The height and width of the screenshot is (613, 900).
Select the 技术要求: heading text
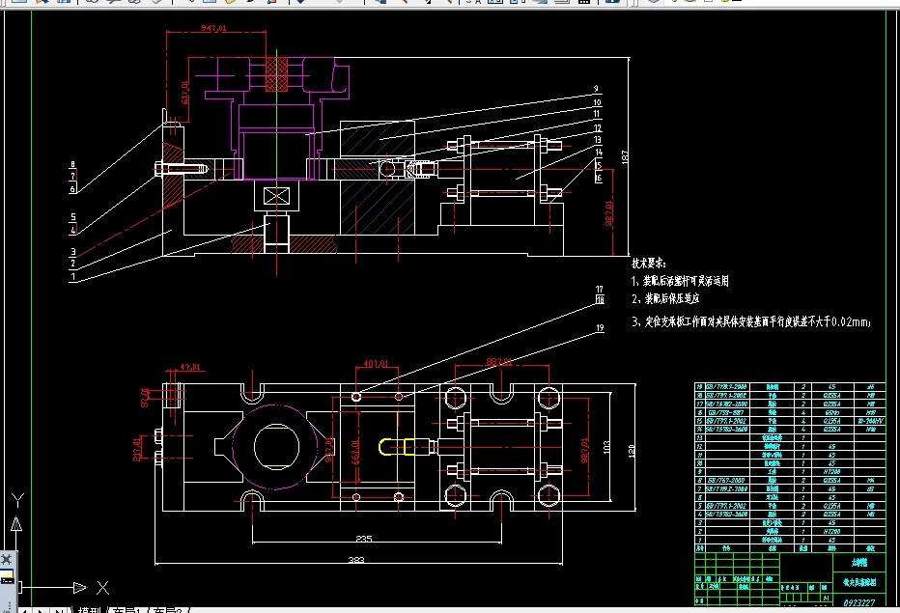tap(649, 263)
